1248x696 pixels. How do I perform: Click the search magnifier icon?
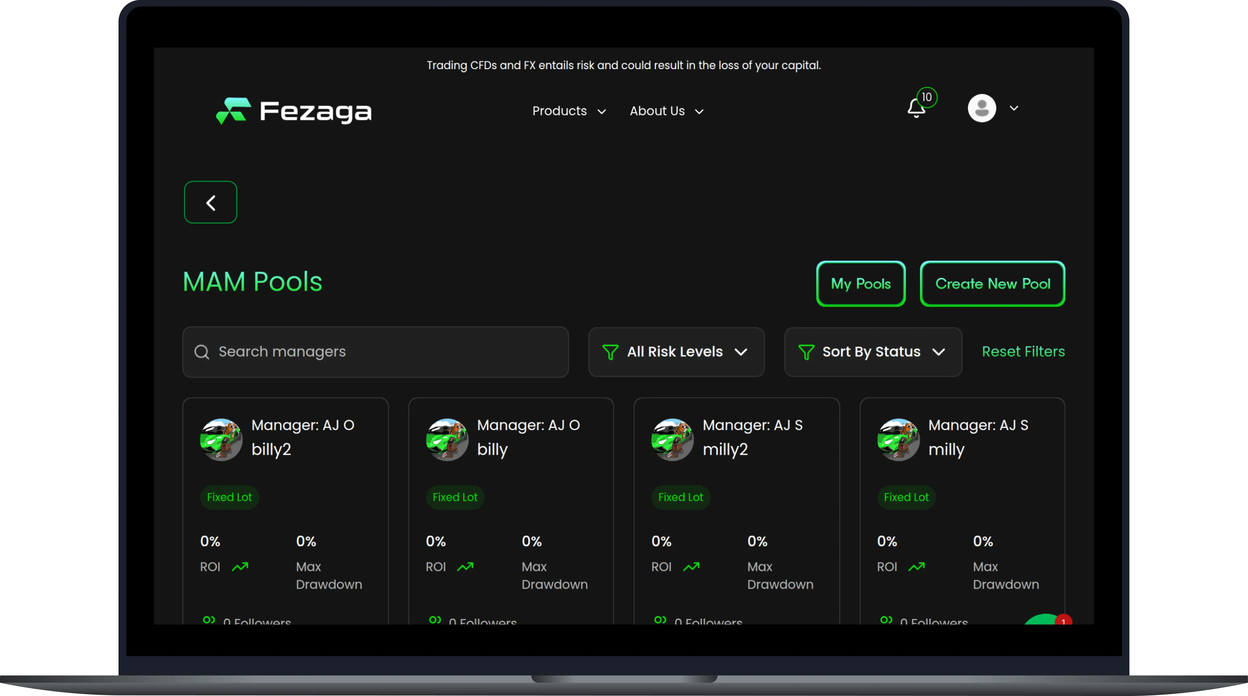202,352
